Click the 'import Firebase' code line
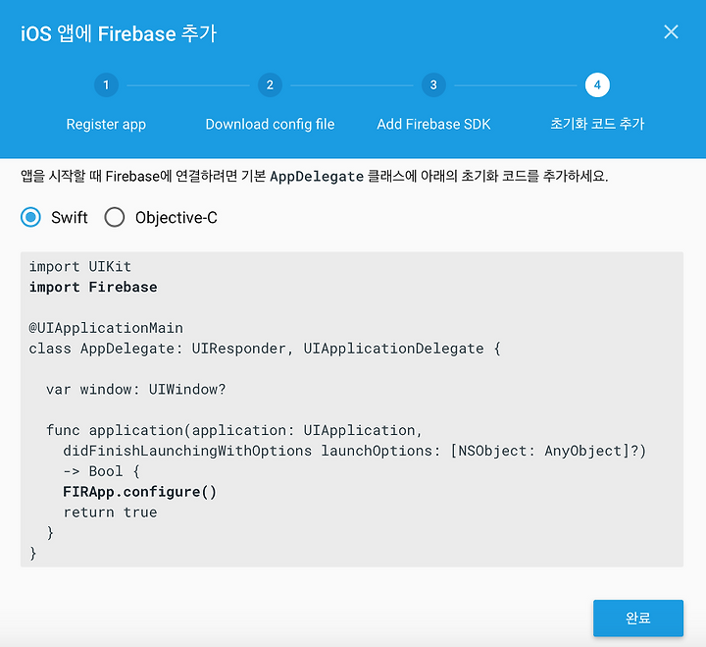The height and width of the screenshot is (647, 706). tap(93, 288)
